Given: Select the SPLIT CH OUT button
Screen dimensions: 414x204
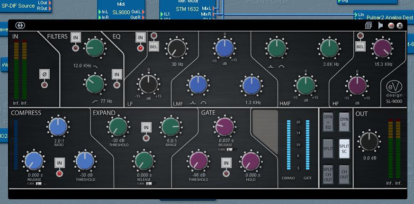Looking at the screenshot, I should [328, 175].
